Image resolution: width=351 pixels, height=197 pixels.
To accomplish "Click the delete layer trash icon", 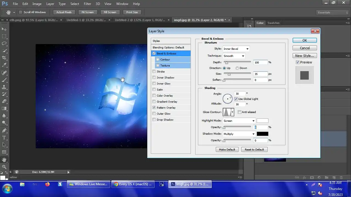I will tap(341, 177).
